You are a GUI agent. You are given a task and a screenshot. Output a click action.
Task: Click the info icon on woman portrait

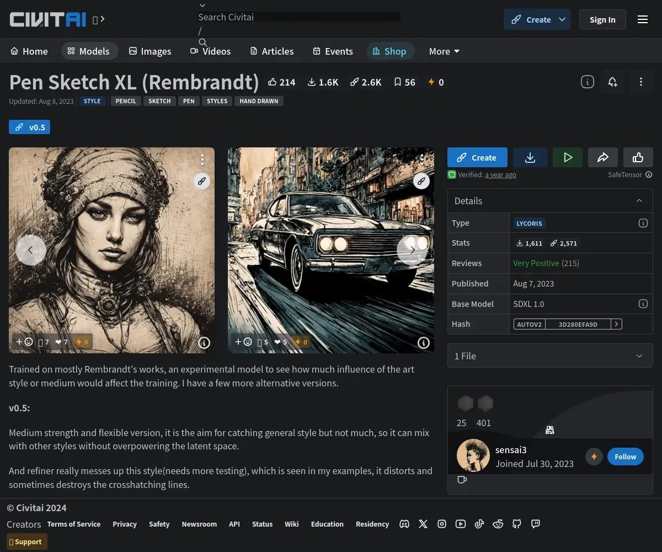204,343
